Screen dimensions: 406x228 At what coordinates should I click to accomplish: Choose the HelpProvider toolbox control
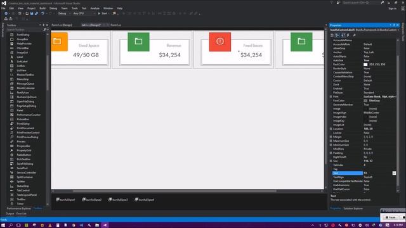[24, 44]
